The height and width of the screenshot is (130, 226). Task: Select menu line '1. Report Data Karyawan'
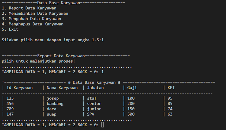pos(29,8)
